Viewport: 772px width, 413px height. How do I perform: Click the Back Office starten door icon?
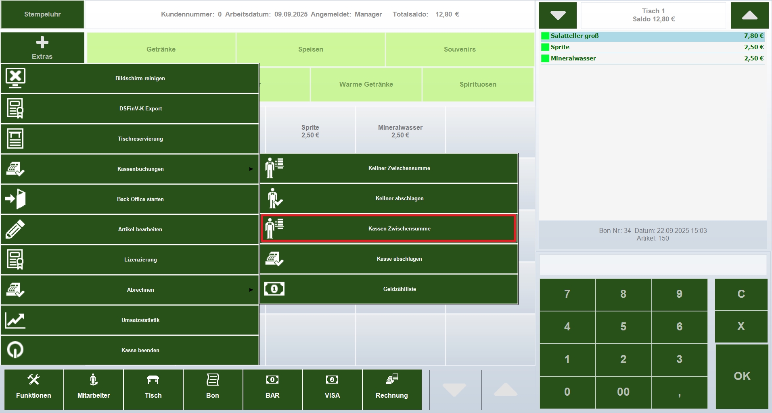pos(15,199)
